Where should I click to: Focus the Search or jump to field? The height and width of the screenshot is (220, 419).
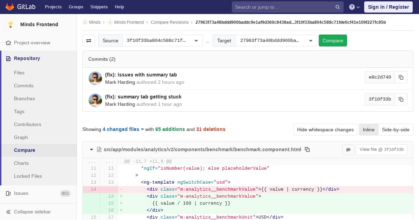(x=284, y=7)
